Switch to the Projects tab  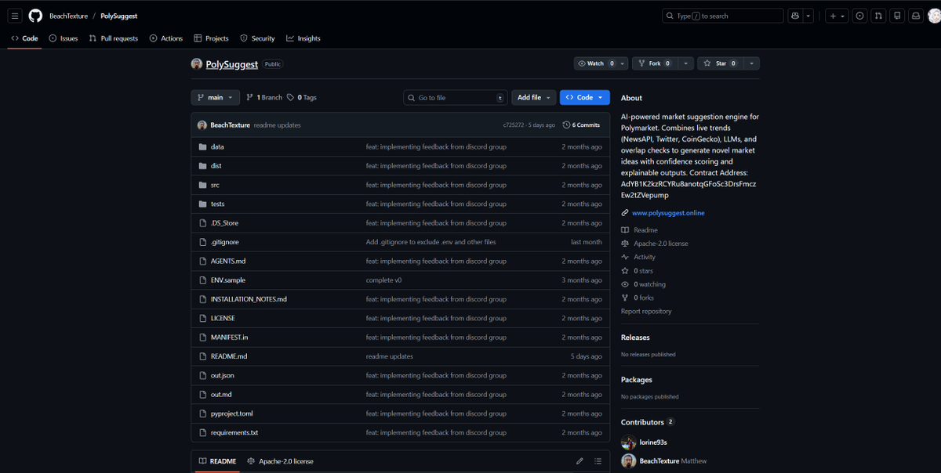point(212,38)
